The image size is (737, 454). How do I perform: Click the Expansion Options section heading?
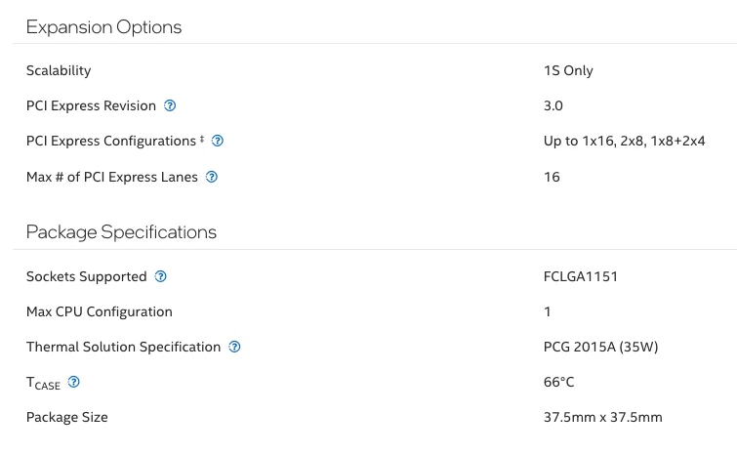point(103,26)
